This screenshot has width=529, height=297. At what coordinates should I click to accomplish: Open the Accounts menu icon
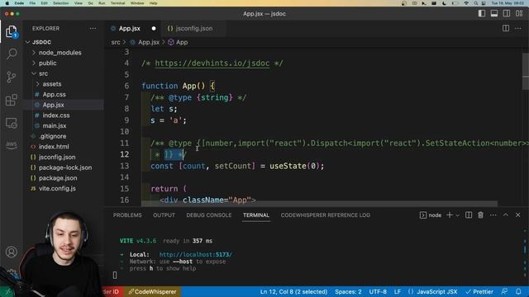(x=12, y=252)
